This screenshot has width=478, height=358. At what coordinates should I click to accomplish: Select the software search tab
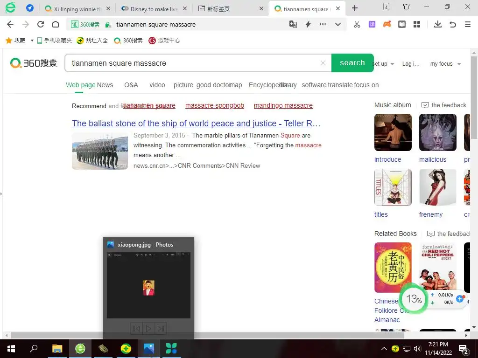pyautogui.click(x=314, y=85)
